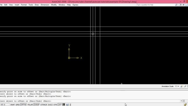Toggle OTRACK in status bar
The height and width of the screenshot is (106, 188).
(x=44, y=105)
